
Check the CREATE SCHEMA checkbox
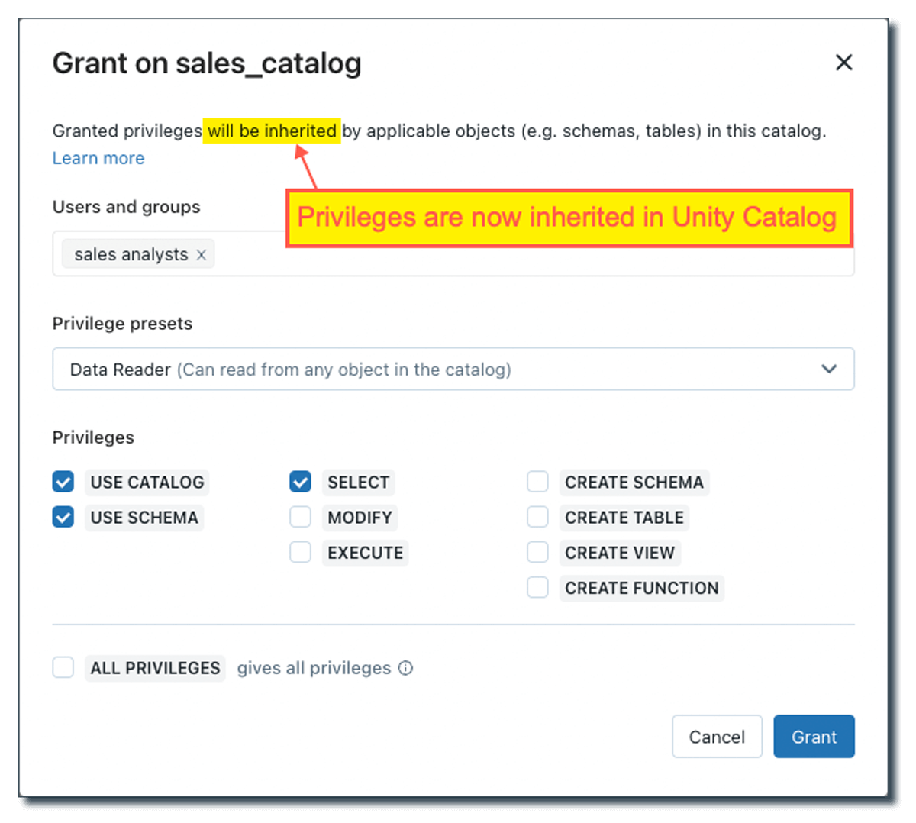(x=538, y=482)
